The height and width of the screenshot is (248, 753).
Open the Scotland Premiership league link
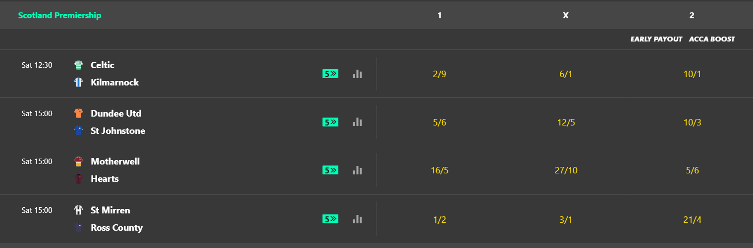point(59,15)
